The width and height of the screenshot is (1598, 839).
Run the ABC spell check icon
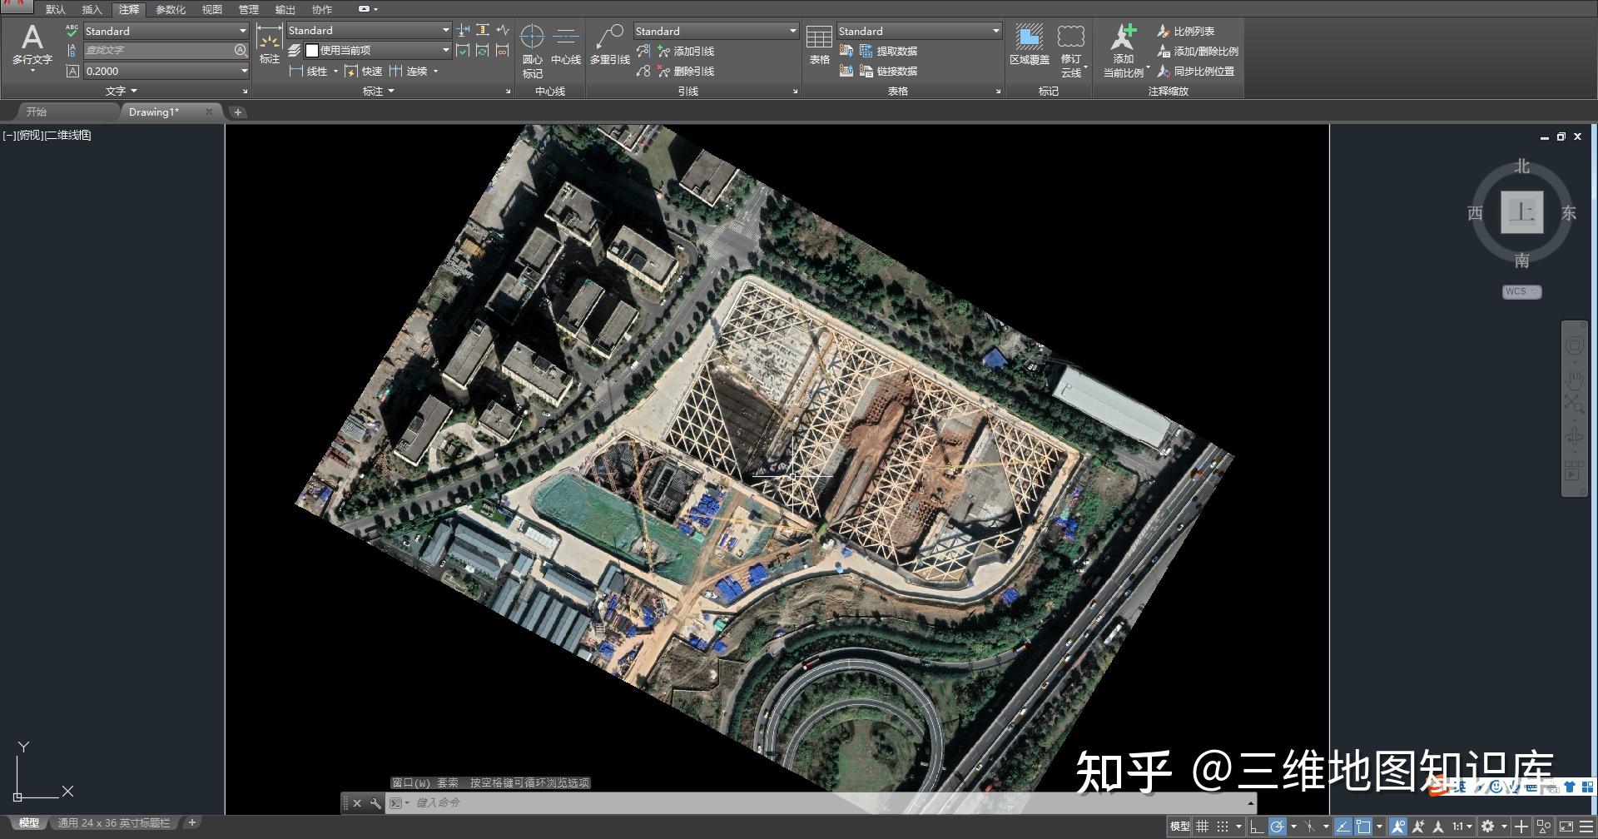click(72, 31)
